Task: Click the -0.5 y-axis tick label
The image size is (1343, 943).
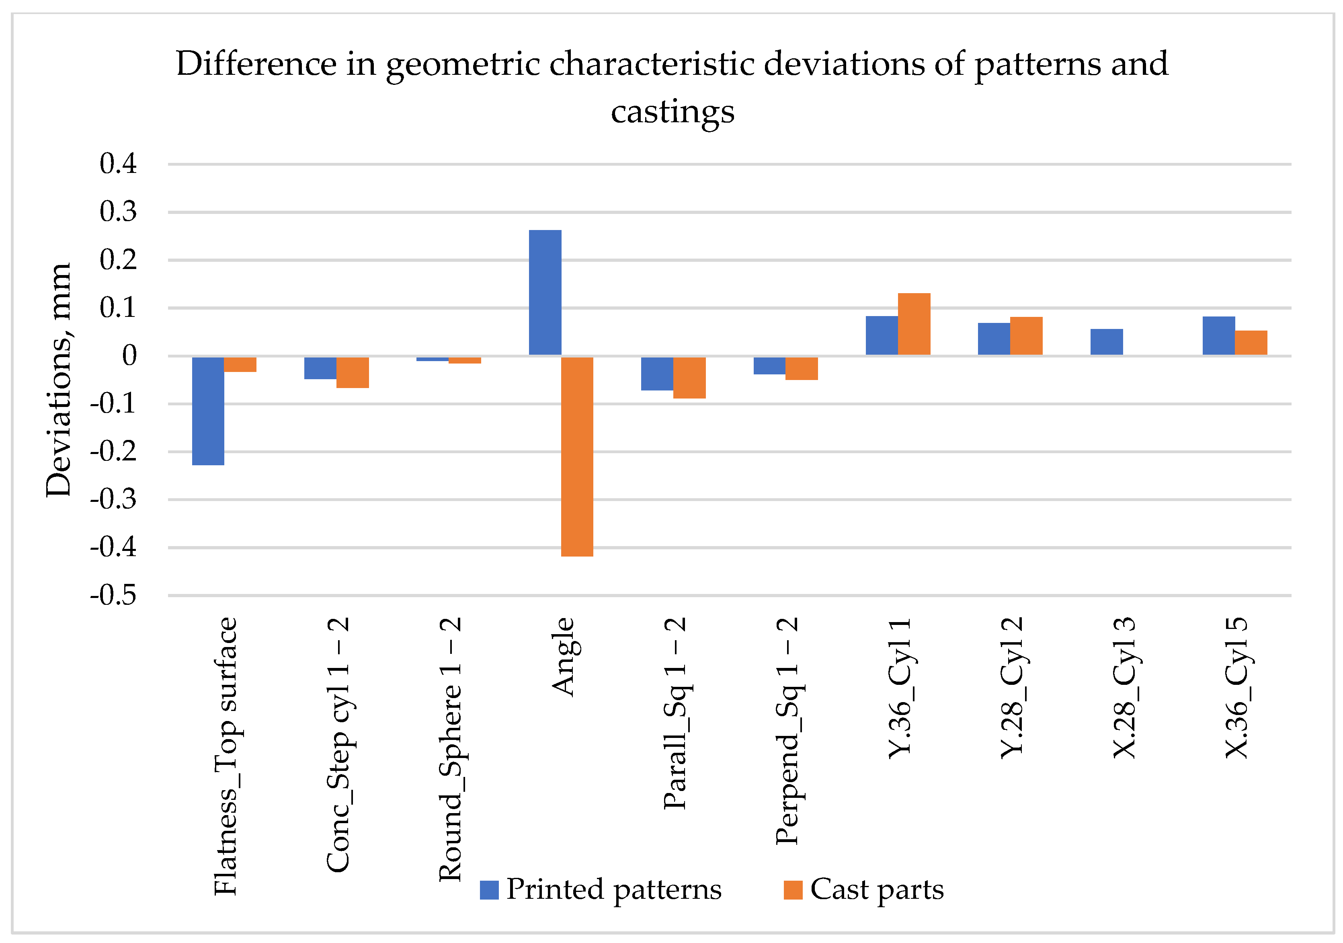Action: 113,596
